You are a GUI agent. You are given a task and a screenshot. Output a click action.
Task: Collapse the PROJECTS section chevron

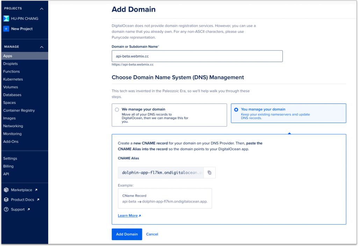[42, 9]
